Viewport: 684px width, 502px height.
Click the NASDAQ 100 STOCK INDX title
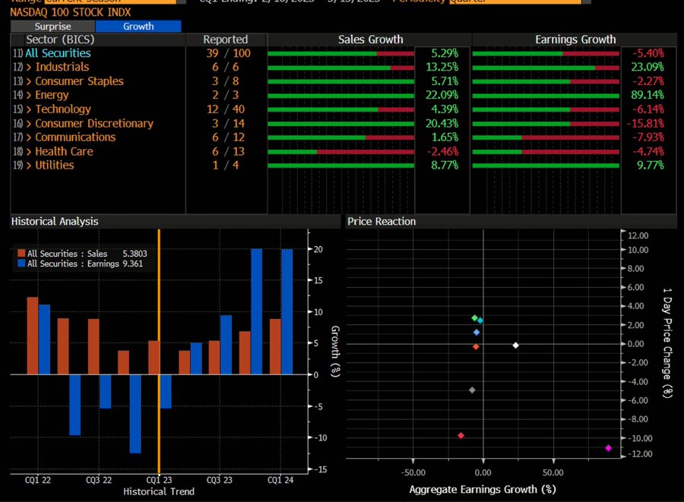click(70, 12)
